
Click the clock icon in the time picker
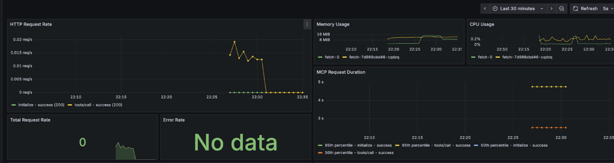point(495,9)
